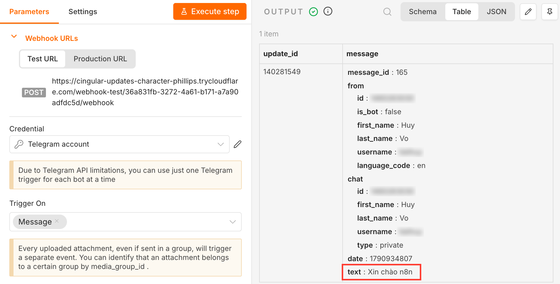Switch output view to Table
The width and height of the screenshot is (560, 284).
[x=462, y=12]
